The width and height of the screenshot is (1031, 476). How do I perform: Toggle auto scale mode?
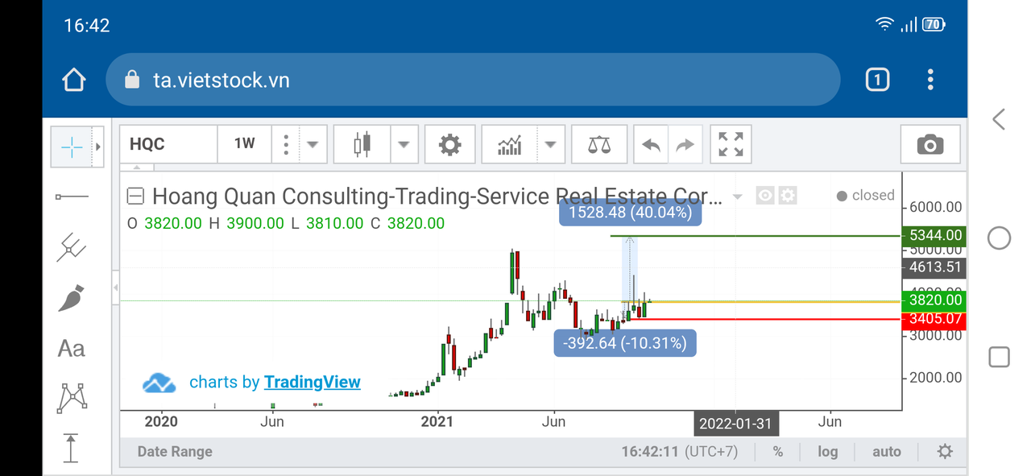coord(886,451)
